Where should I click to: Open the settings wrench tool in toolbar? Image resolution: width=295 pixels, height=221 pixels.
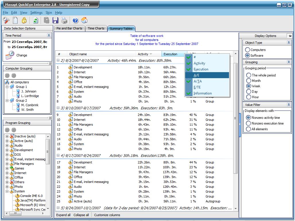click(6, 20)
